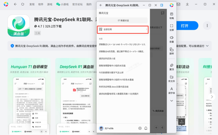This screenshot has height=135, width=218.
Task: Open chat about 16:9彩色水墨画
Action: click(116, 80)
